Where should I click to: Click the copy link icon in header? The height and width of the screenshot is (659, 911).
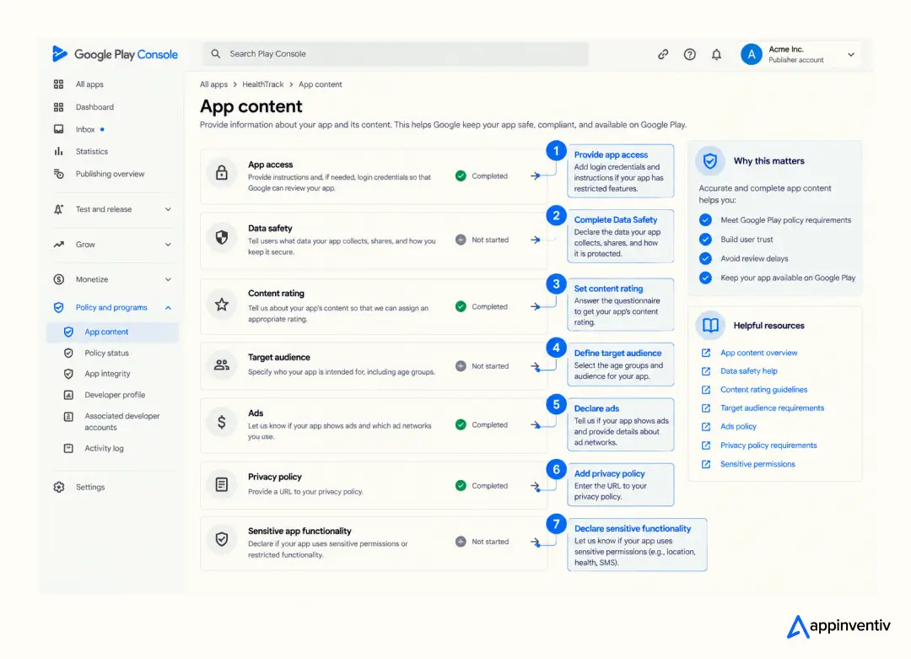pos(663,54)
